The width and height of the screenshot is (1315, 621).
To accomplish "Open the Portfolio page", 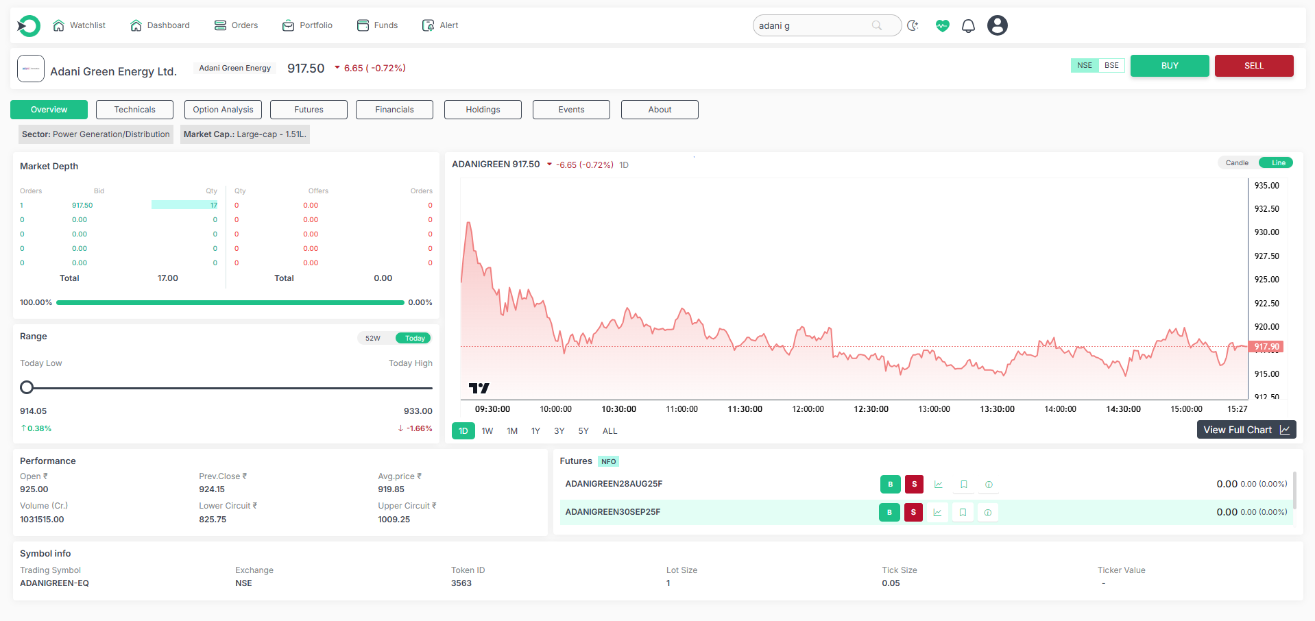I will point(307,25).
